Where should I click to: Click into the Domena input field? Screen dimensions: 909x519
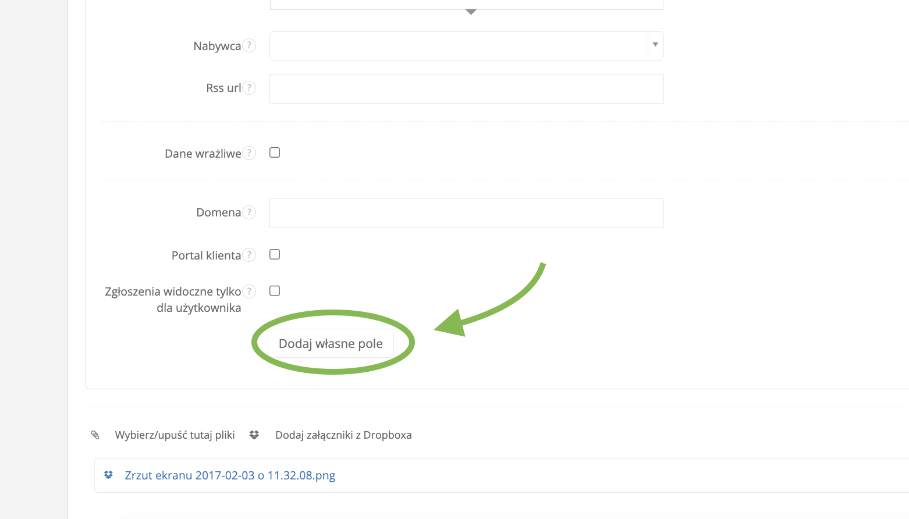(466, 213)
